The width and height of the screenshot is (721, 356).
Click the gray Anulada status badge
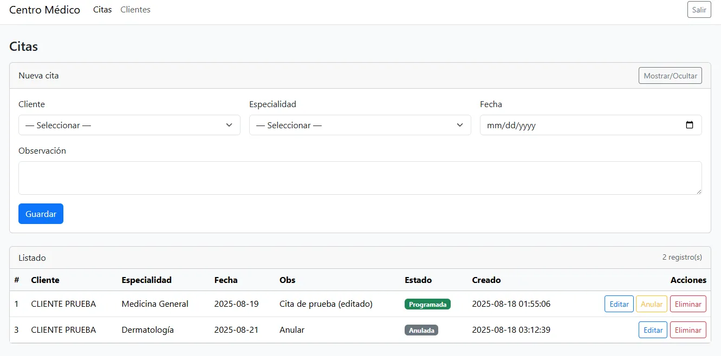tap(421, 331)
